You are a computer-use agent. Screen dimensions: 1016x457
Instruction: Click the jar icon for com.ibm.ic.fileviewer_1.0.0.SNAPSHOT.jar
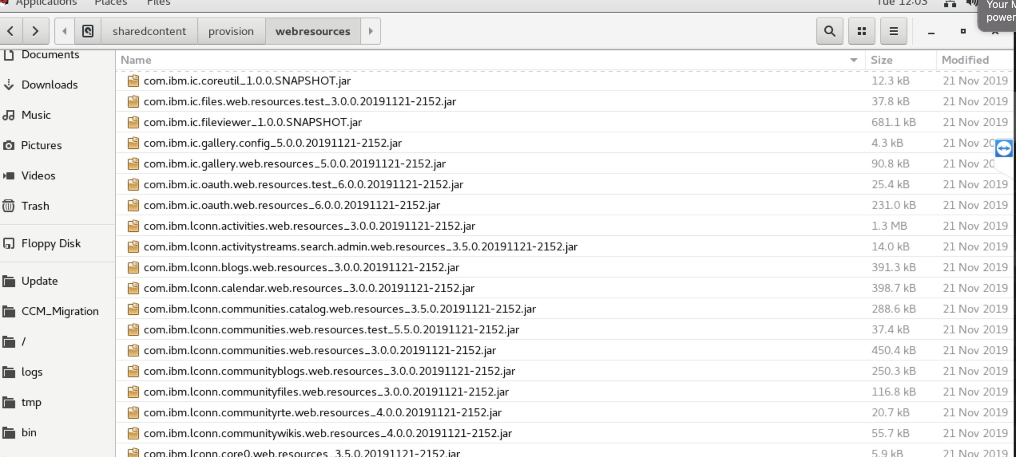coord(133,122)
